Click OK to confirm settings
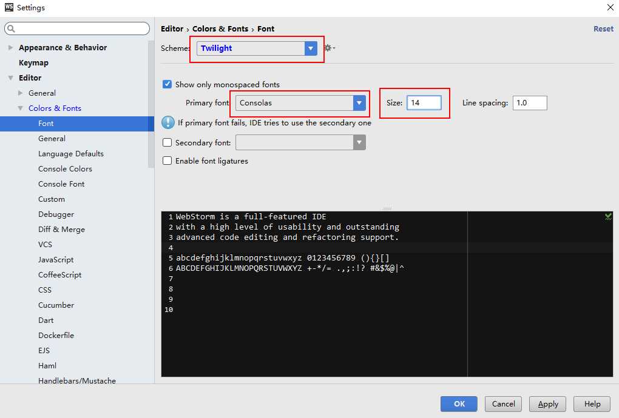 [x=459, y=404]
